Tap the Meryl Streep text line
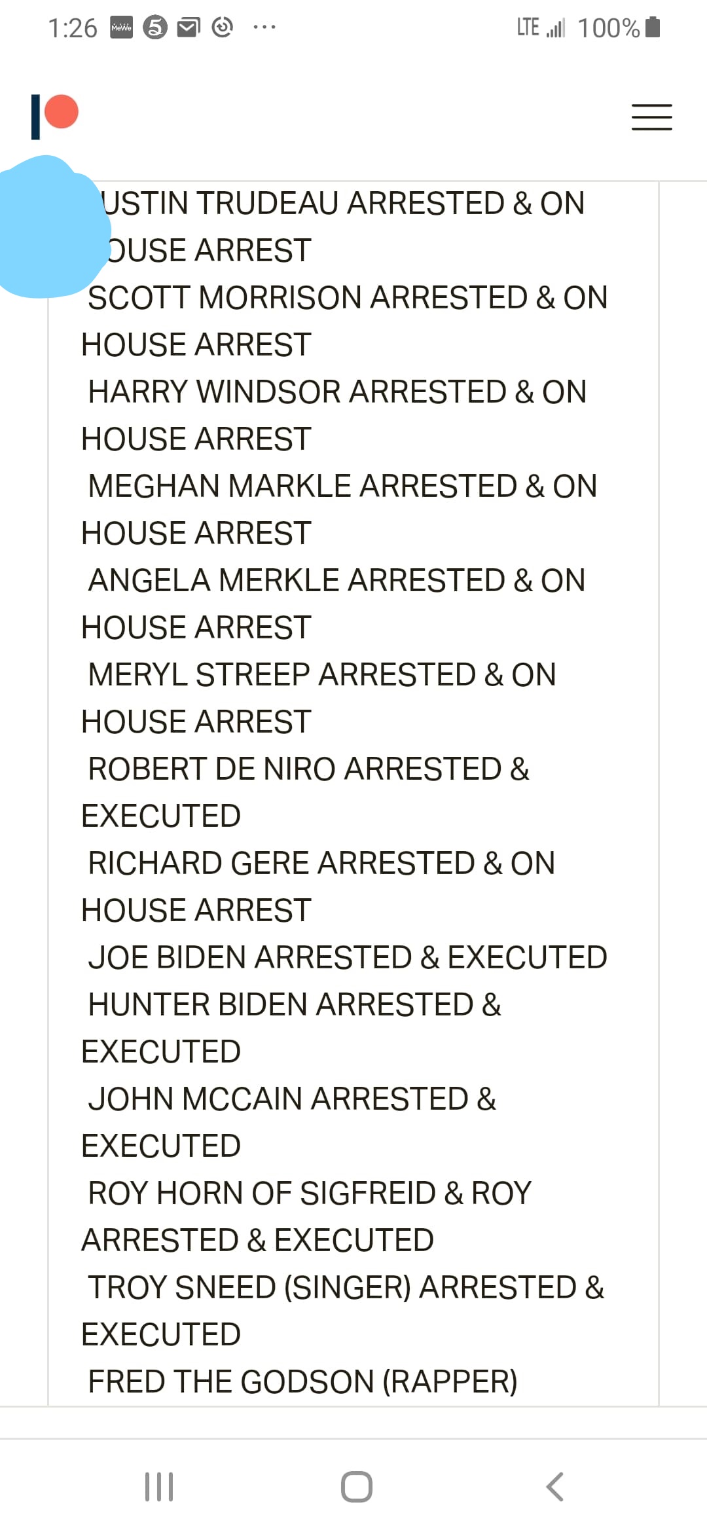 322,675
